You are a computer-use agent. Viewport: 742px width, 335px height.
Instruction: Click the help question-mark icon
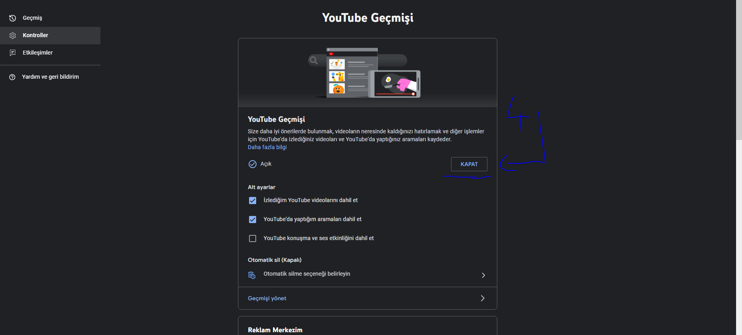12,77
